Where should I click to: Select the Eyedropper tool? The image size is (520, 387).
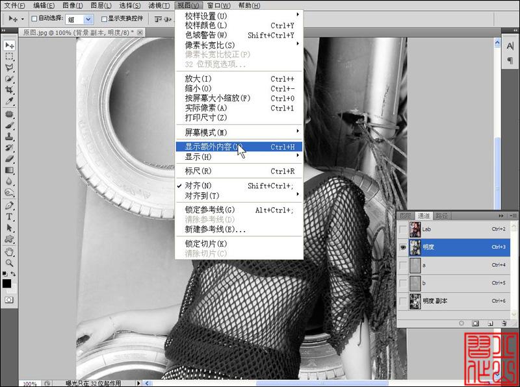click(9, 101)
